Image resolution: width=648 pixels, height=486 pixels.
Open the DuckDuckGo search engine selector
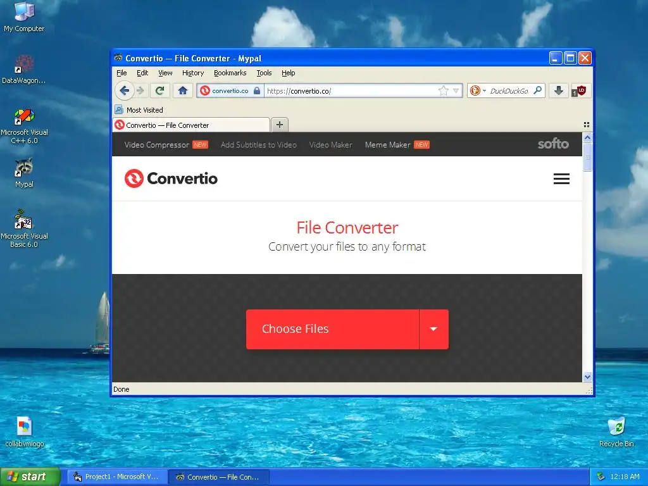(x=478, y=90)
